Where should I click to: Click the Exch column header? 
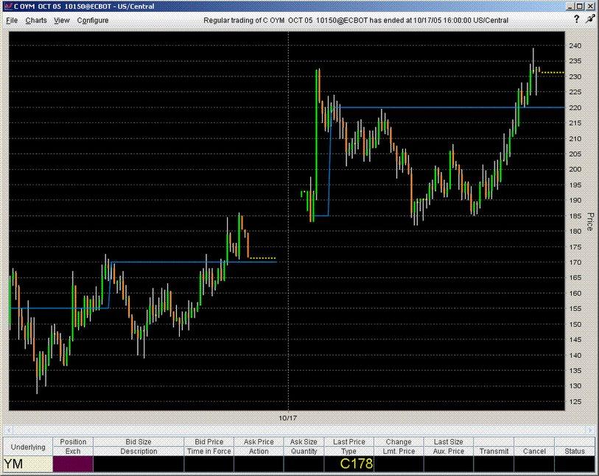[73, 451]
